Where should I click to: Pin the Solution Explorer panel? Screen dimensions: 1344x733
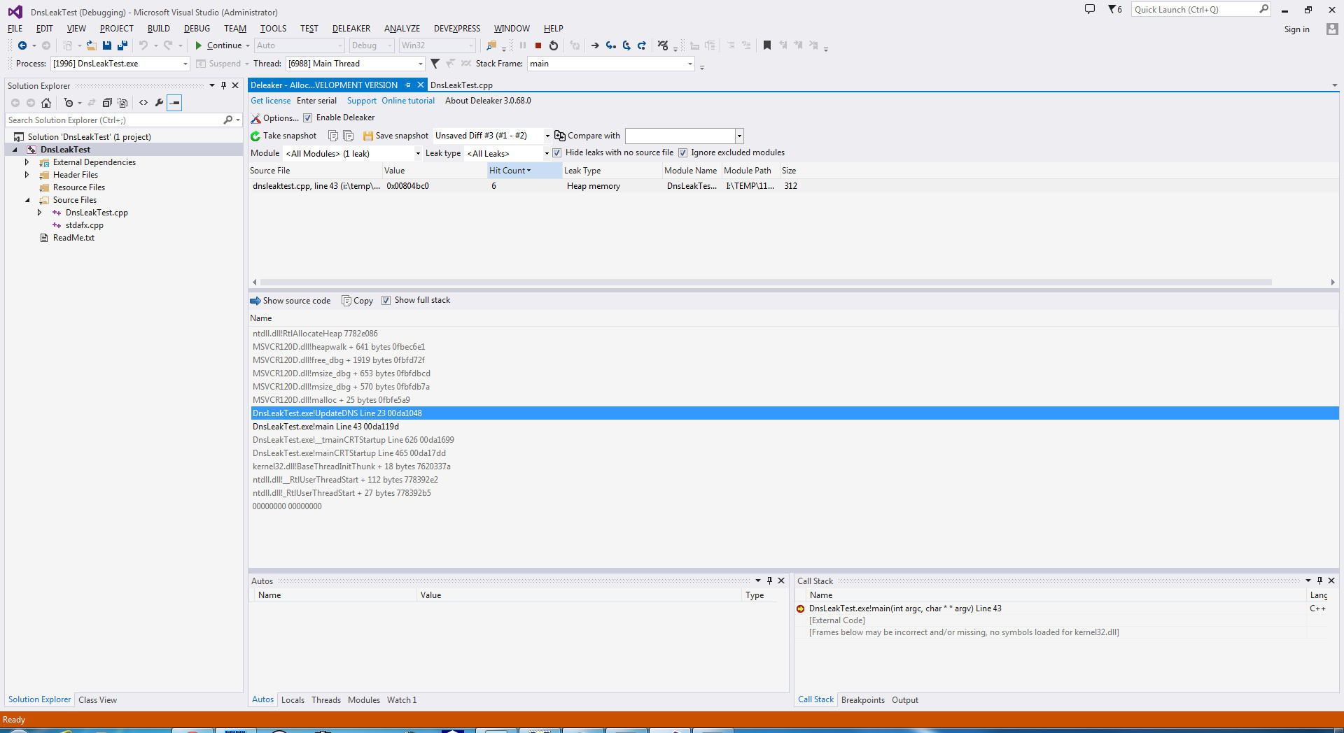[223, 85]
